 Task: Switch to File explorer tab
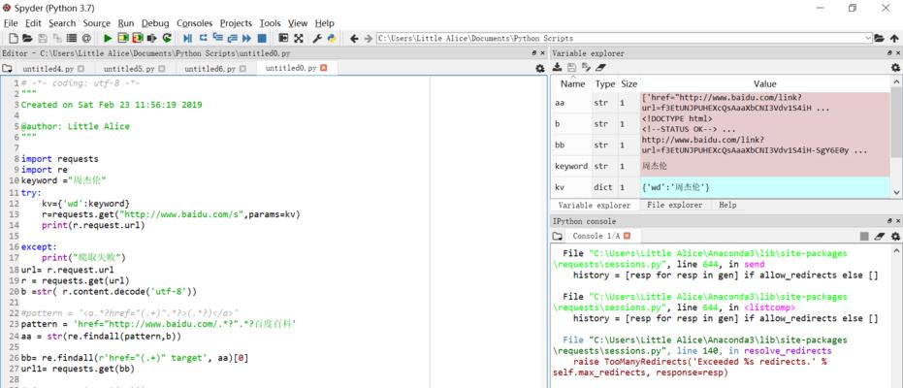tap(674, 205)
